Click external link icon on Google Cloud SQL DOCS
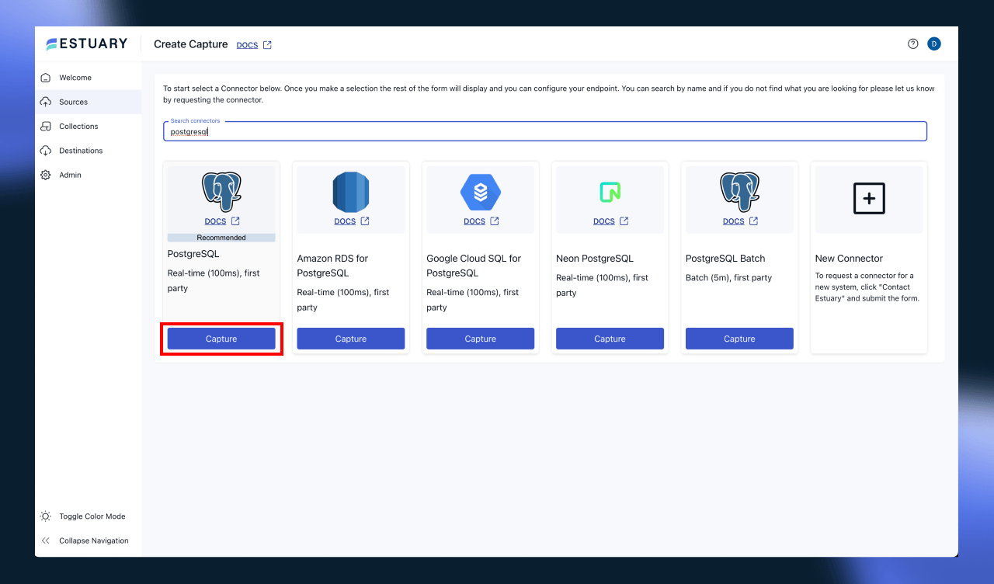The image size is (994, 584). click(x=495, y=221)
